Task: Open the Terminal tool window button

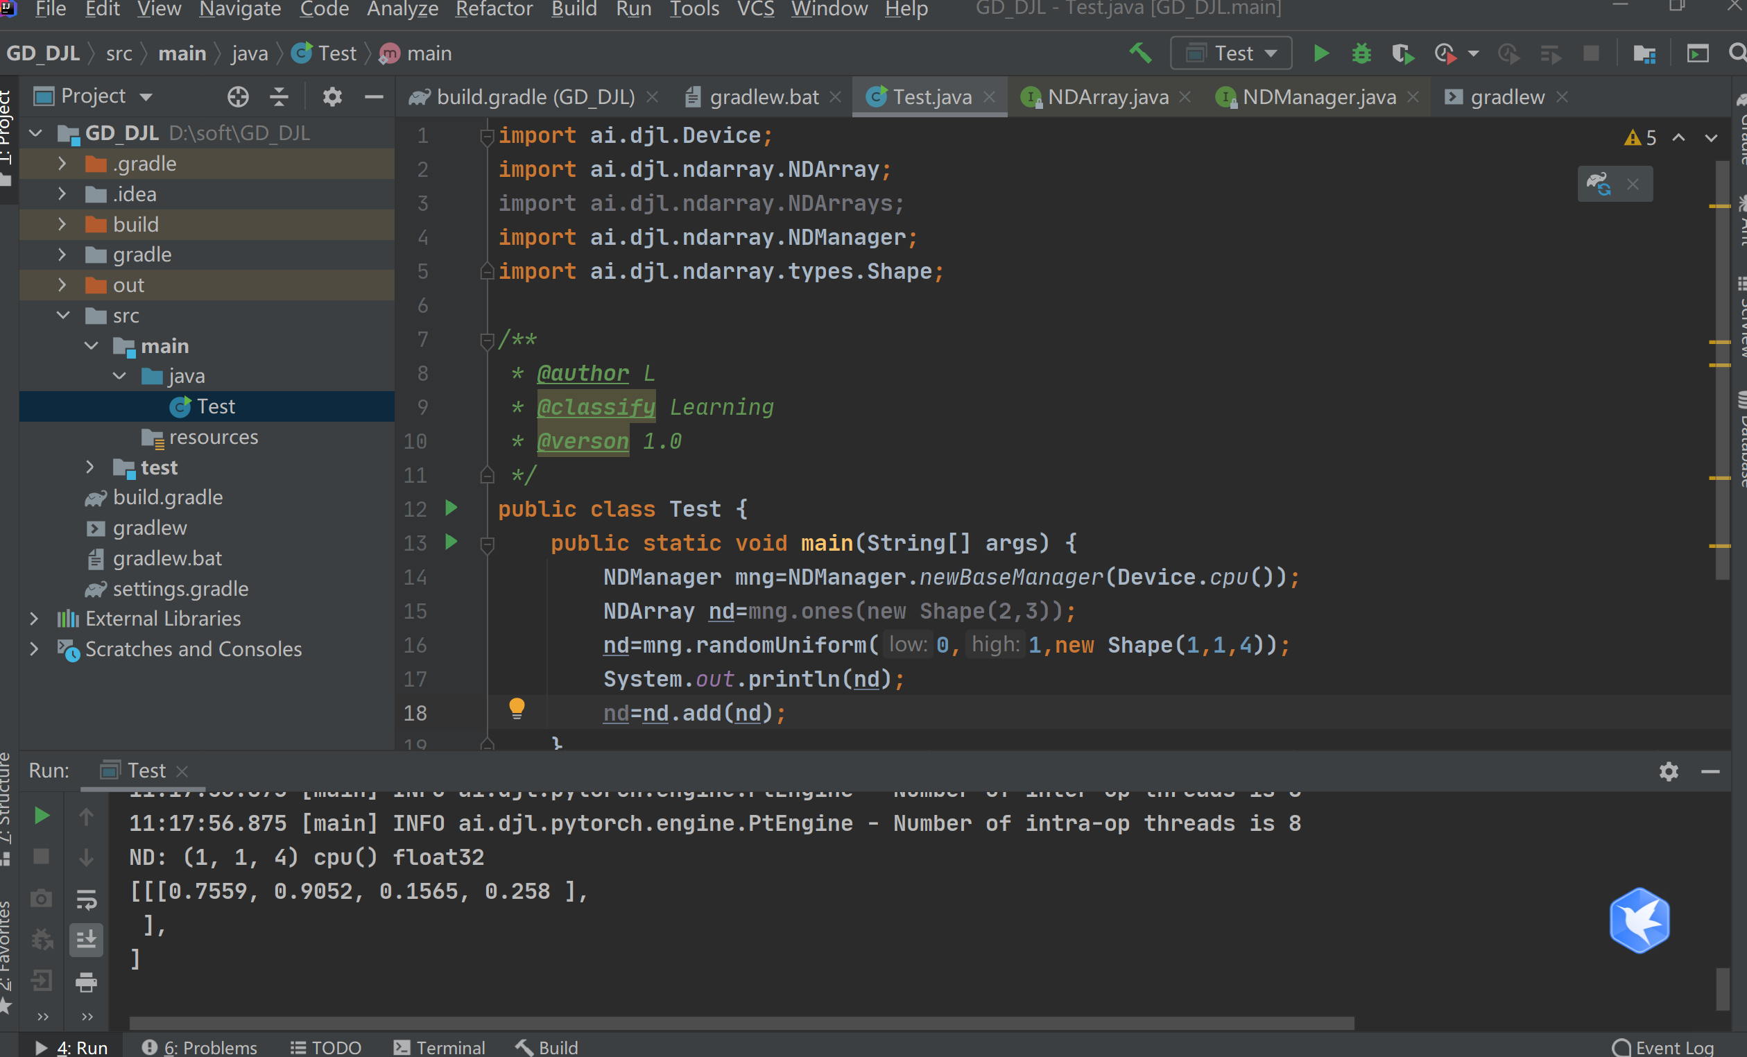Action: click(x=440, y=1047)
